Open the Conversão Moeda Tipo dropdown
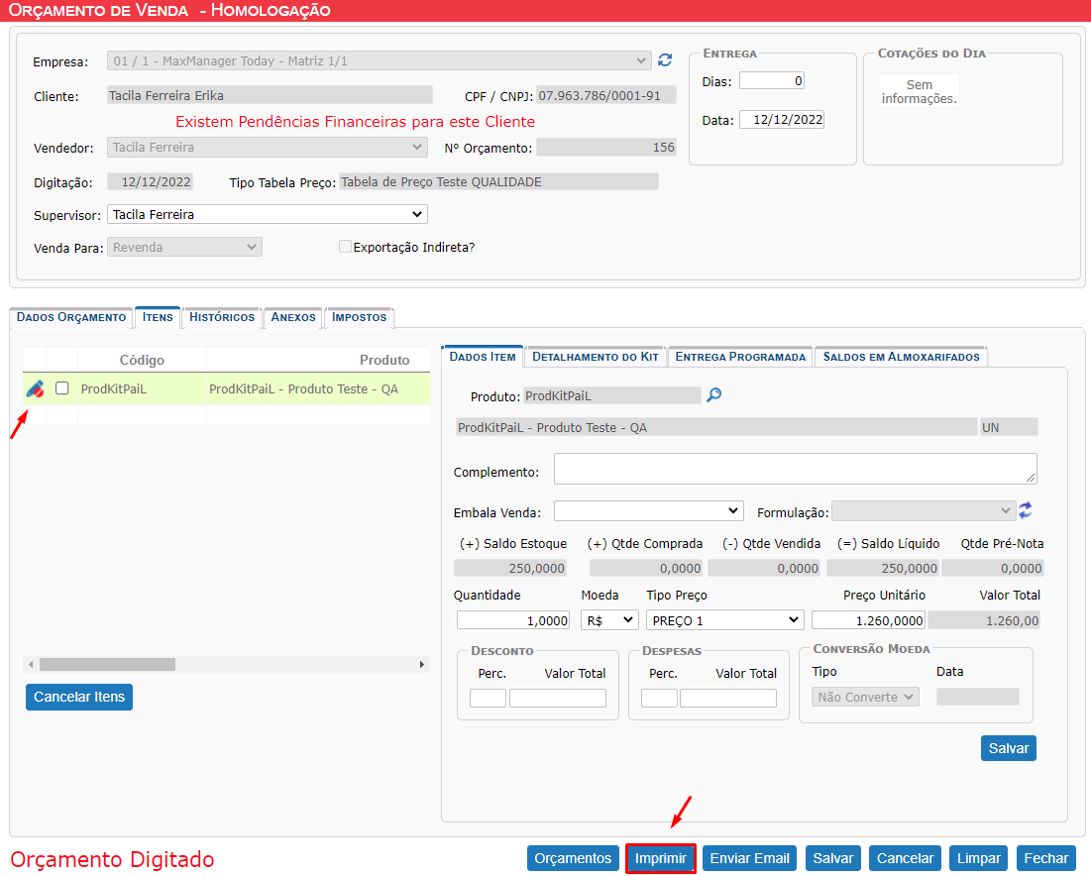 click(865, 697)
